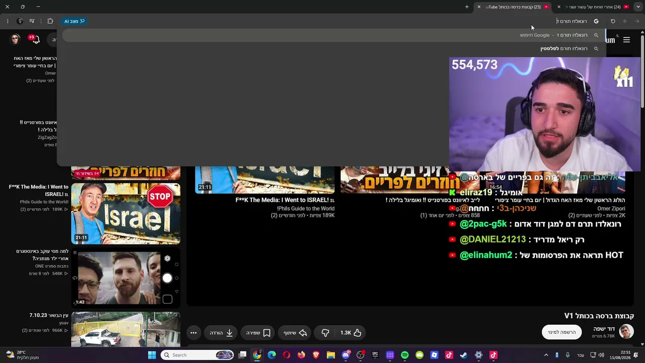
Task: Click the browser forward arrow
Action: [x=625, y=21]
